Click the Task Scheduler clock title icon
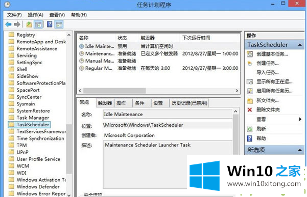The width and height of the screenshot is (307, 197). [7, 4]
